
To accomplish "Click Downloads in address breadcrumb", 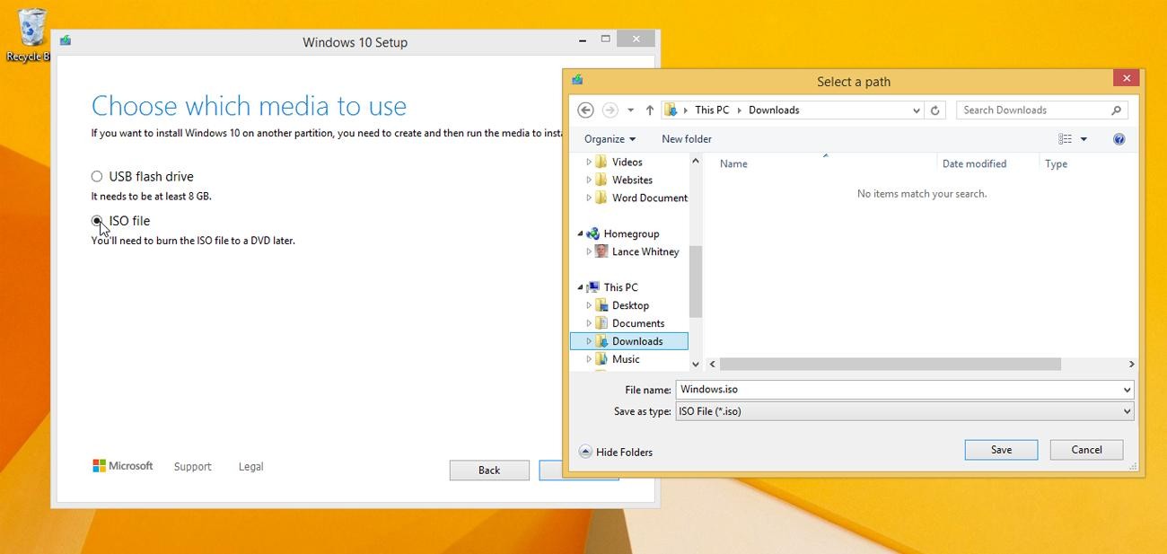I will coord(774,110).
